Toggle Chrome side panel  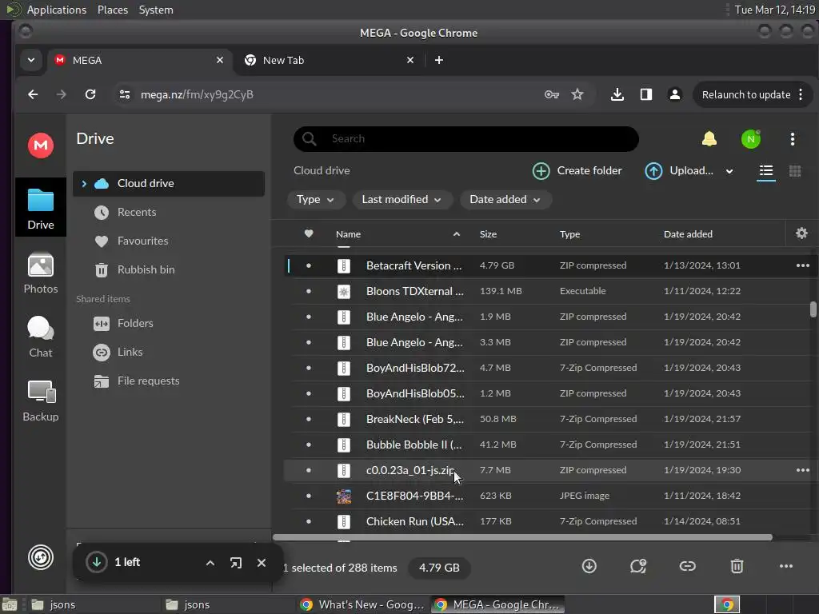(646, 94)
